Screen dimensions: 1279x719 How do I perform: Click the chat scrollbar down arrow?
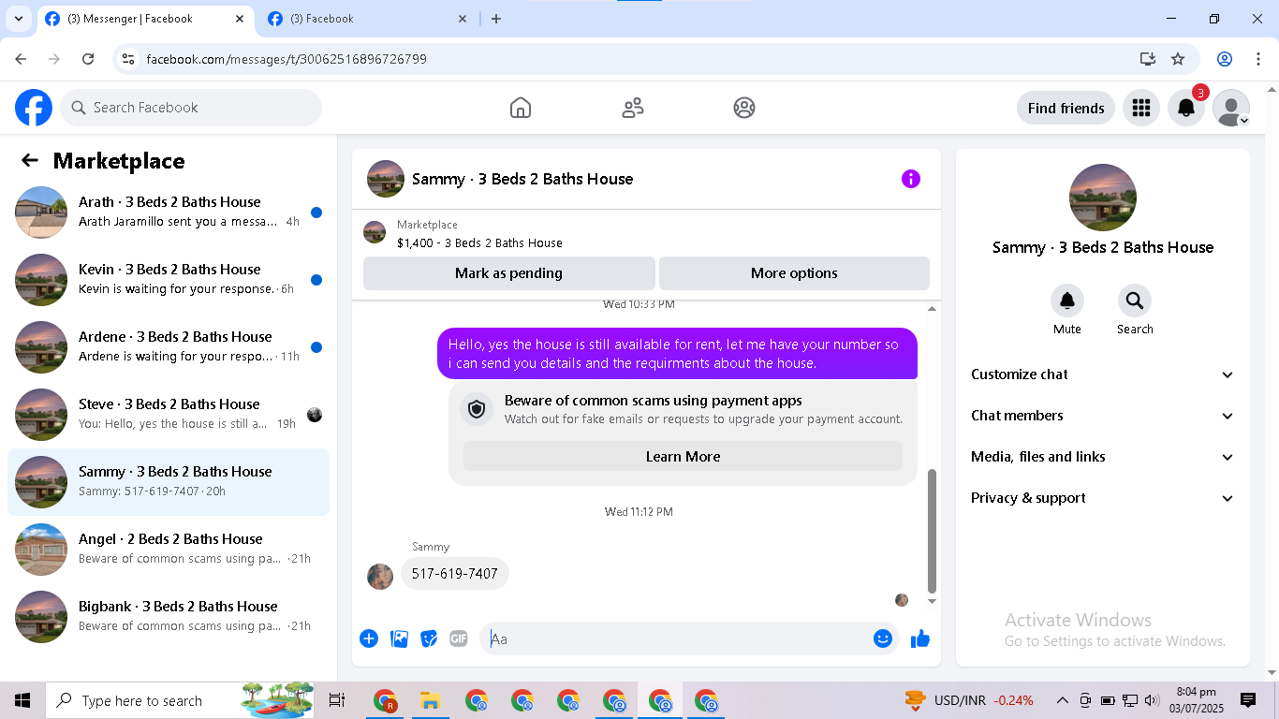932,601
